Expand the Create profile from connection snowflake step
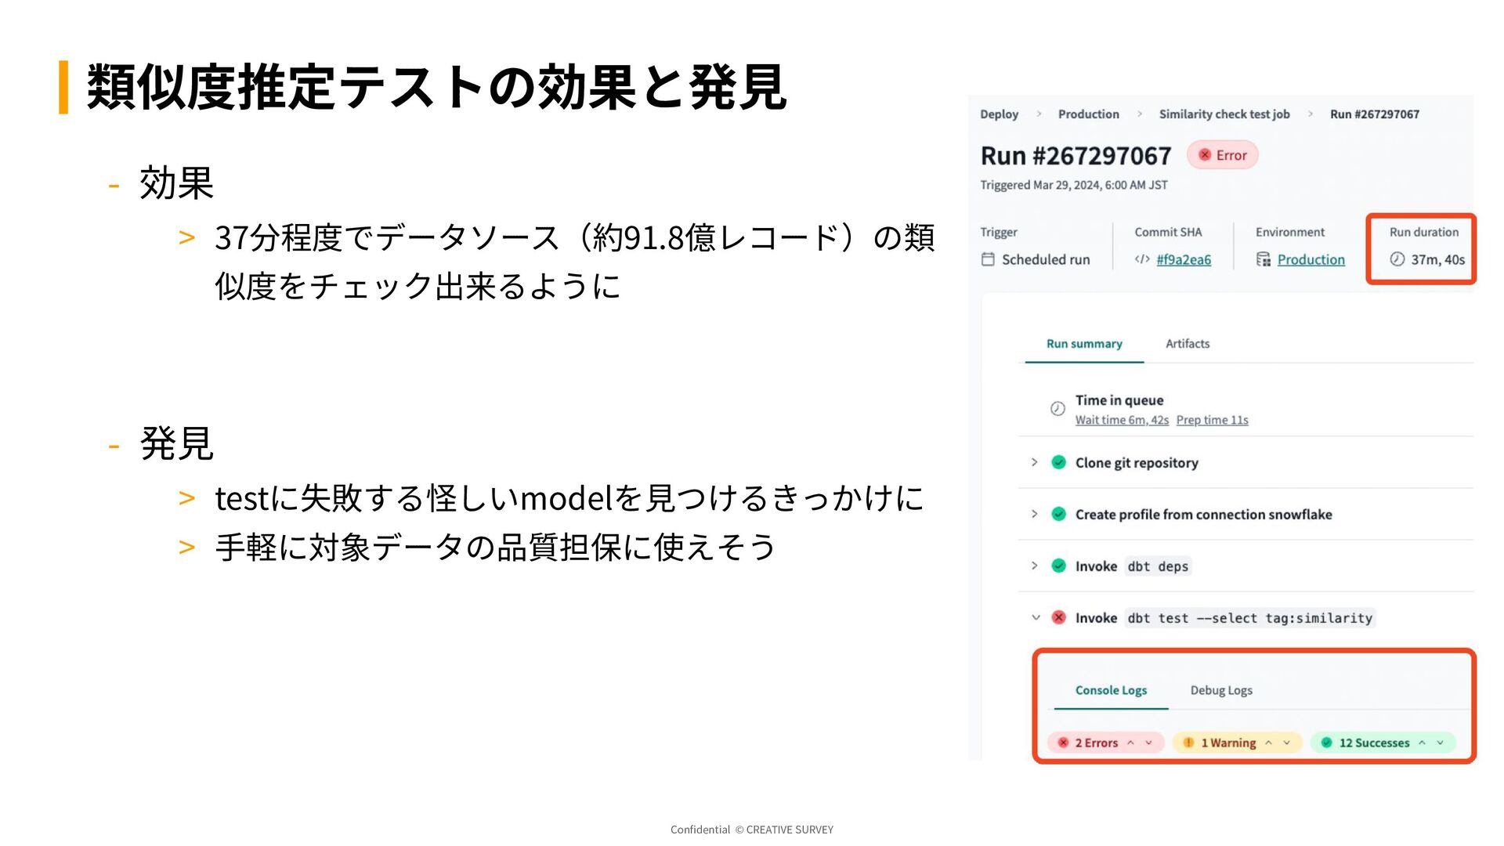Screen dimensions: 1504x846 [x=1034, y=514]
